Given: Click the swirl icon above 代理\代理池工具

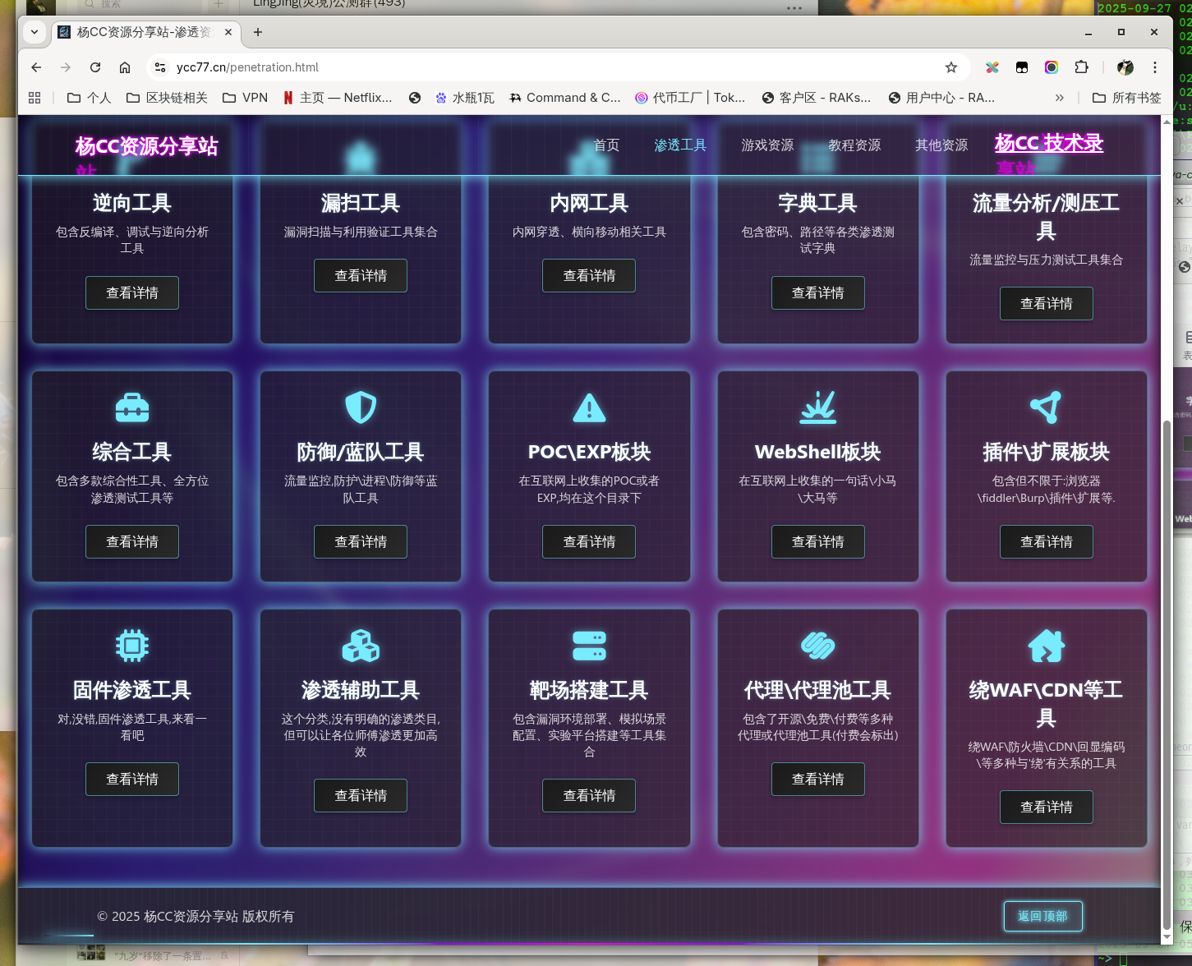Looking at the screenshot, I should (818, 646).
